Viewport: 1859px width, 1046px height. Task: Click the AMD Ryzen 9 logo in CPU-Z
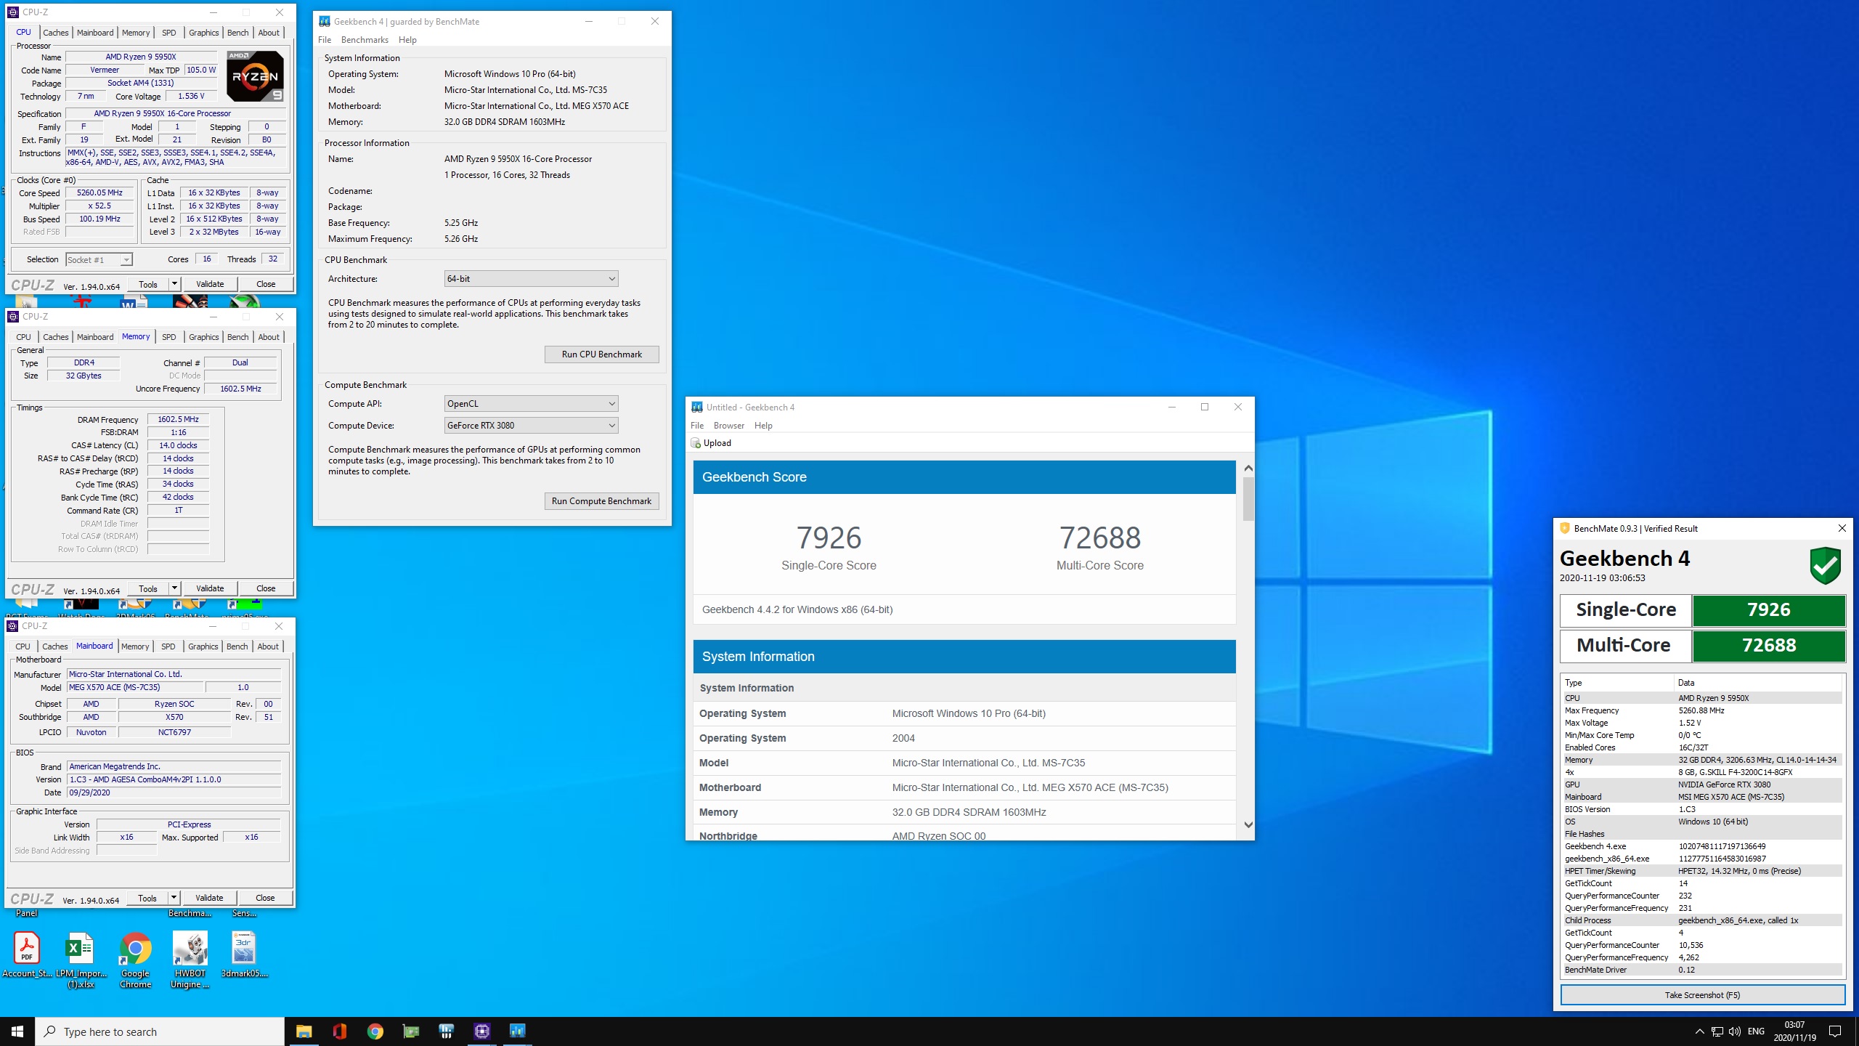click(x=255, y=76)
